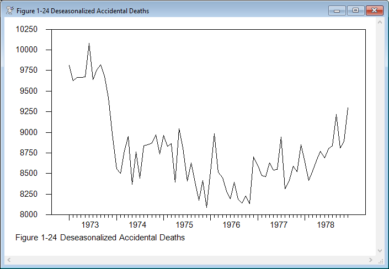The height and width of the screenshot is (269, 389).
Task: Click the application icon in the title bar
Action: click(9, 10)
